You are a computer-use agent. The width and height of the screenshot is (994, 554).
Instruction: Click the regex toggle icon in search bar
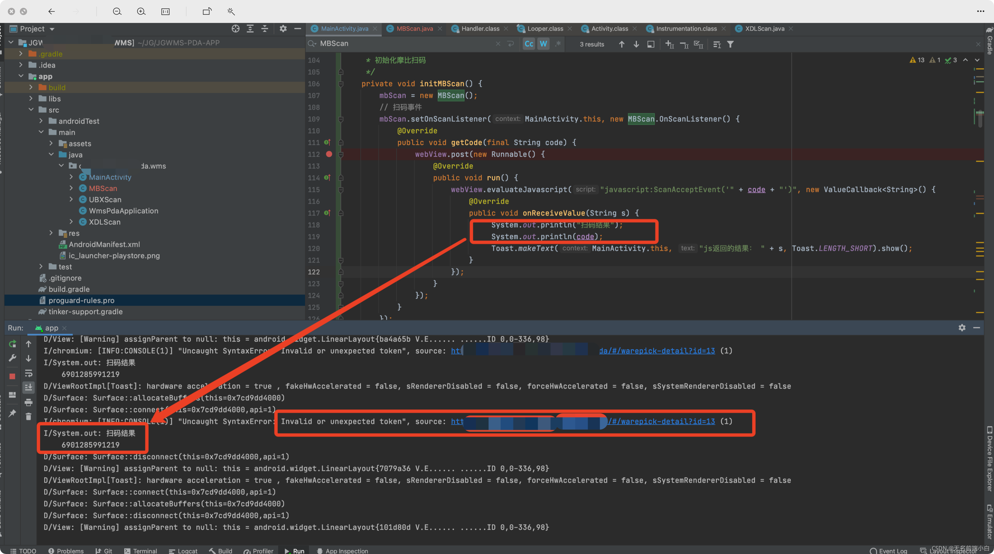point(558,44)
